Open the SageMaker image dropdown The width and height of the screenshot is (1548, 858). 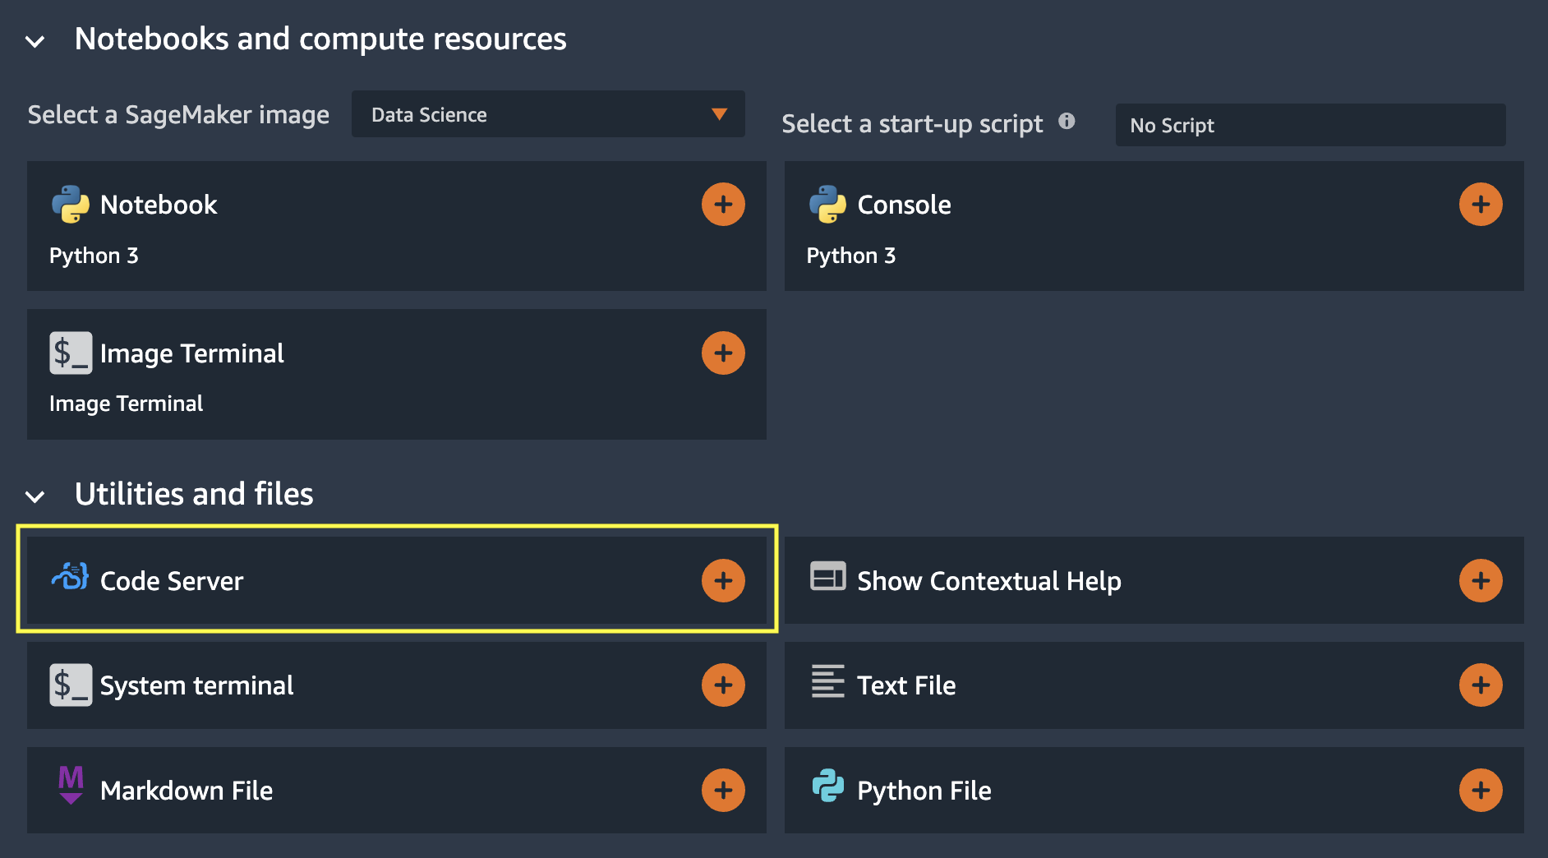[x=548, y=114]
